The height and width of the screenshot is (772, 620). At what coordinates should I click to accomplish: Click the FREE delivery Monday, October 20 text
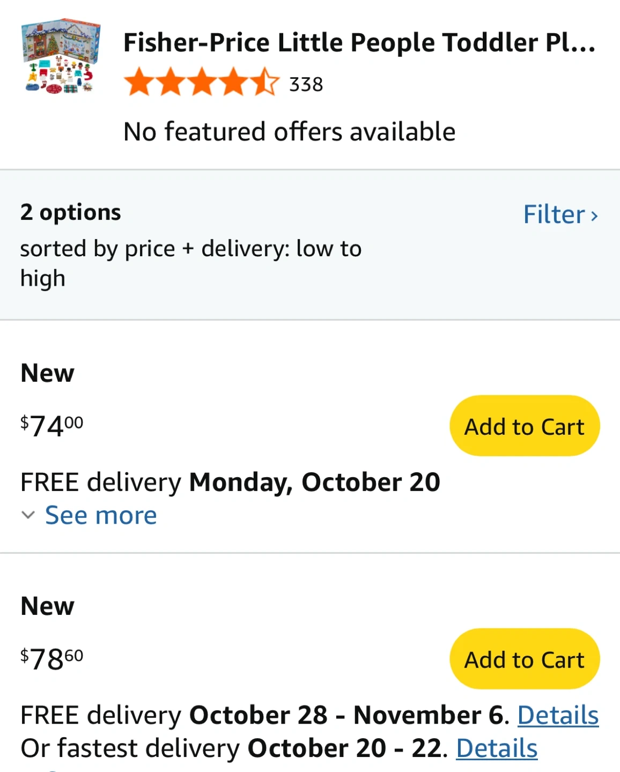click(x=230, y=482)
